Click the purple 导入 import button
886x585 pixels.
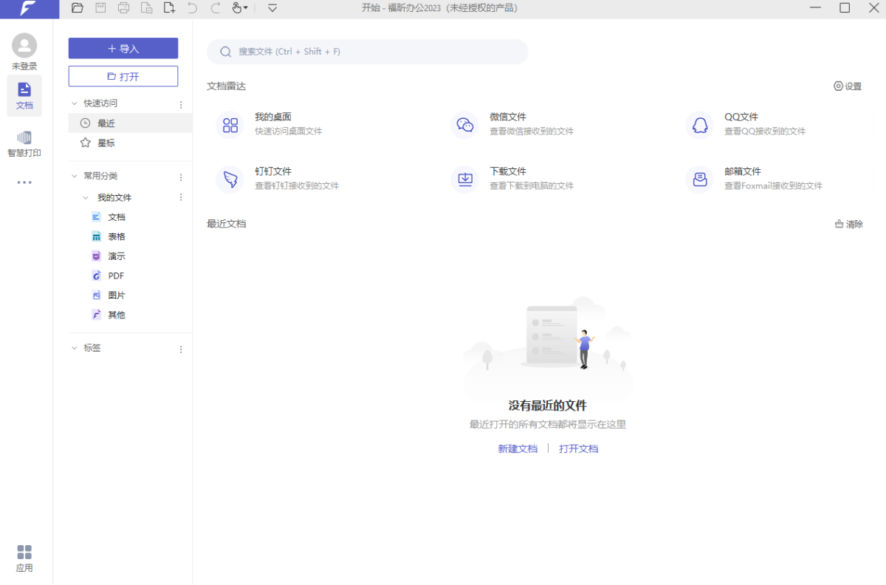pos(123,47)
